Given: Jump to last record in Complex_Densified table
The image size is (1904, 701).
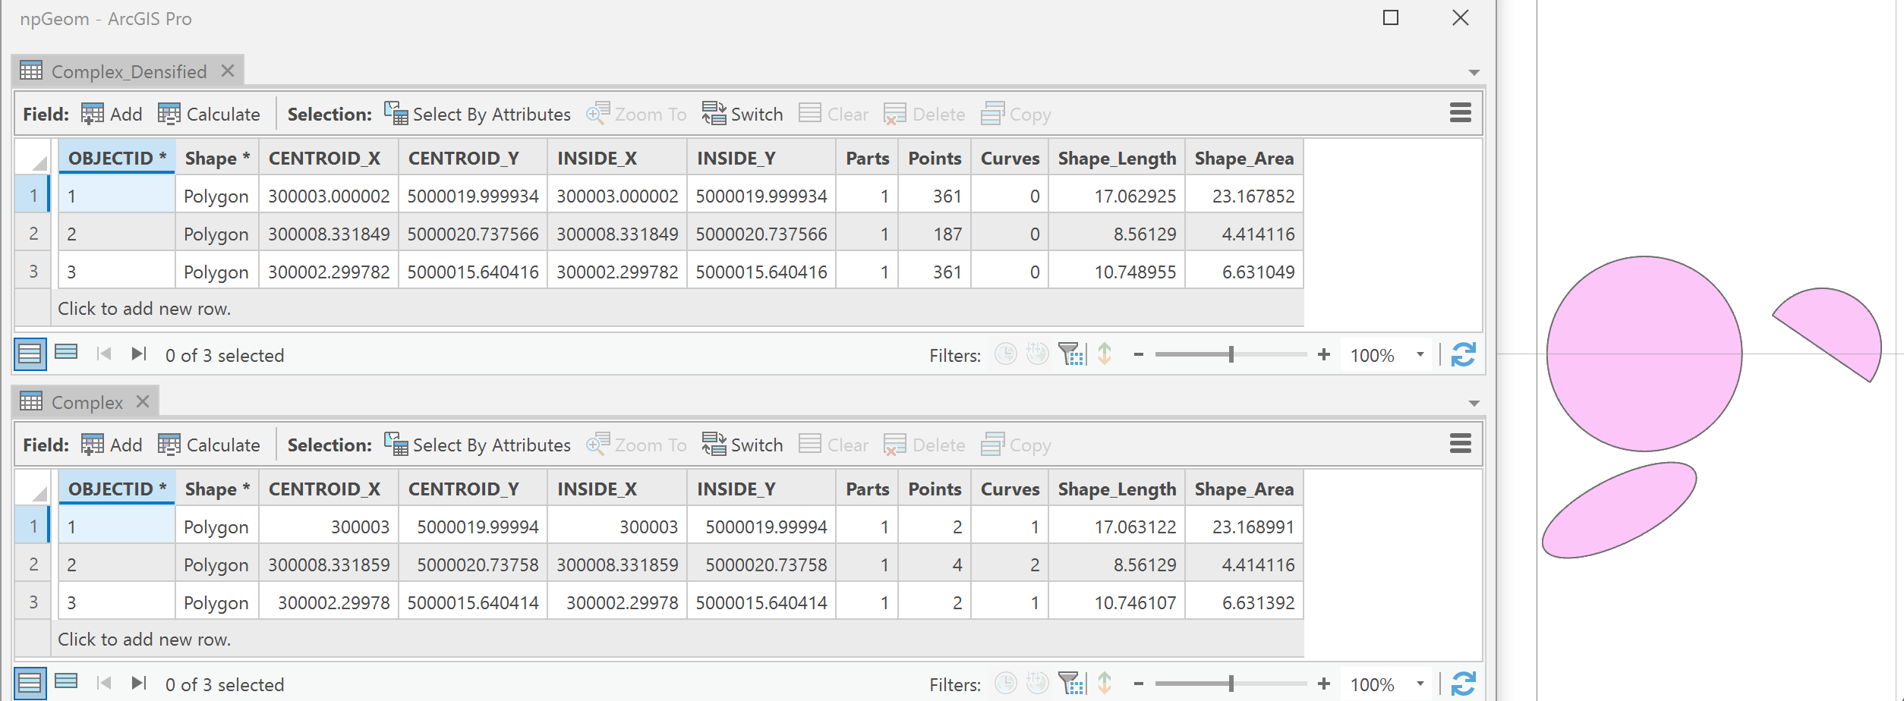Looking at the screenshot, I should (x=138, y=352).
